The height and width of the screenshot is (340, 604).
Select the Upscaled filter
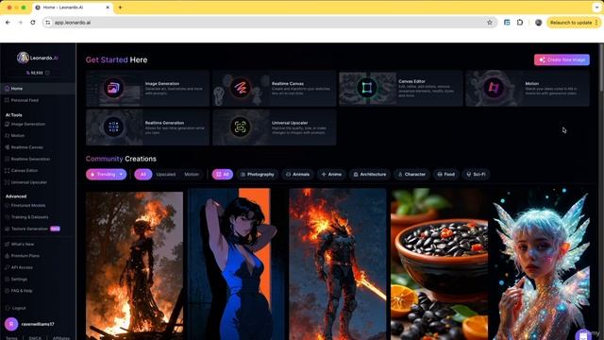point(166,174)
